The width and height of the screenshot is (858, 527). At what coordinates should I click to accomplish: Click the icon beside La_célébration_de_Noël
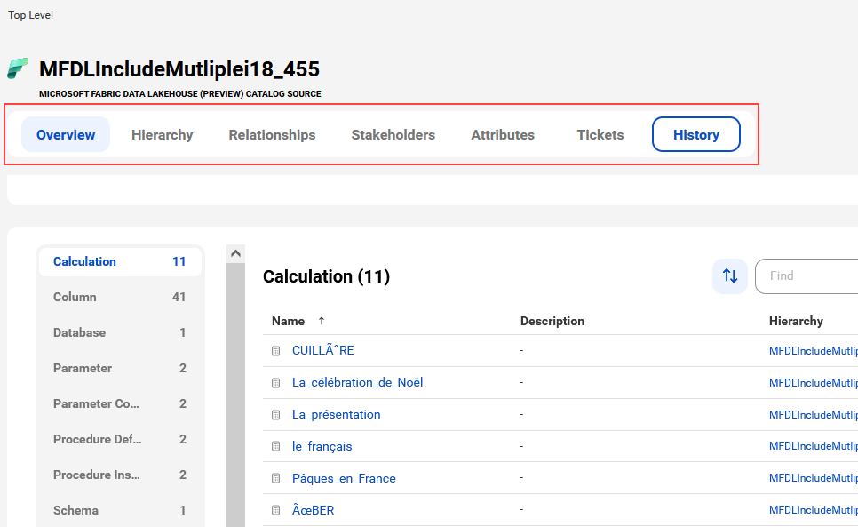[275, 382]
